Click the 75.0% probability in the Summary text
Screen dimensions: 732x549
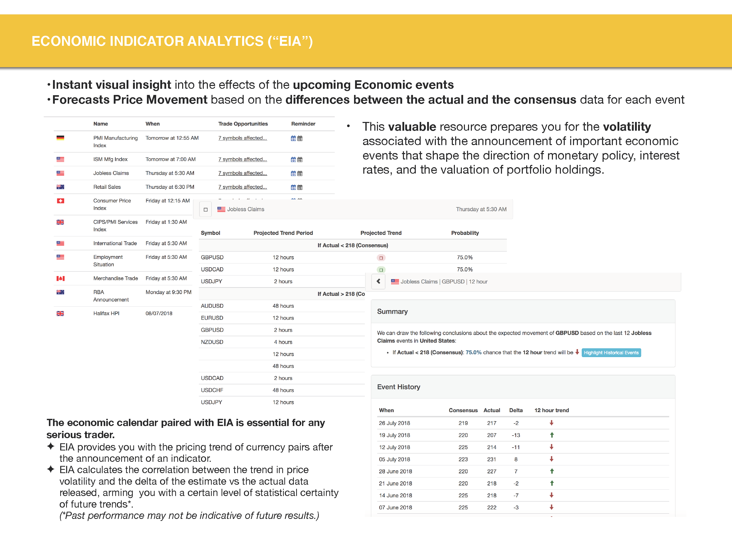(x=474, y=352)
